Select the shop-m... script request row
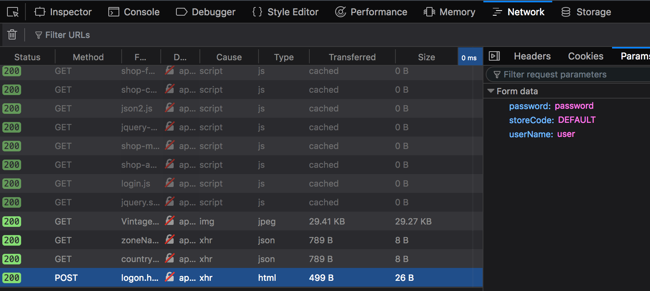The image size is (650, 291). click(x=241, y=146)
